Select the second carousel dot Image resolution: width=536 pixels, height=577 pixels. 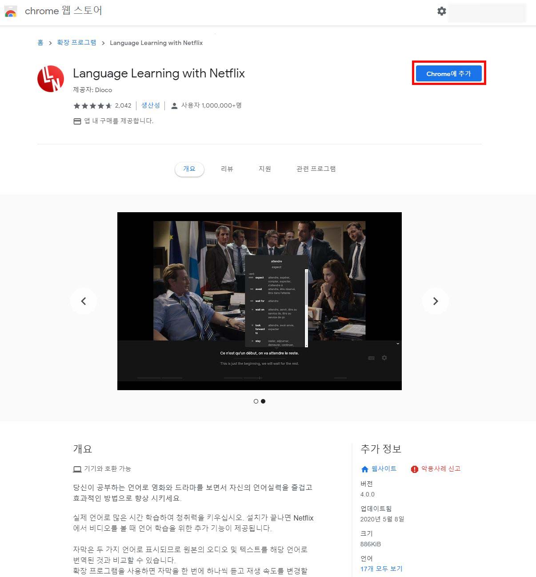263,401
